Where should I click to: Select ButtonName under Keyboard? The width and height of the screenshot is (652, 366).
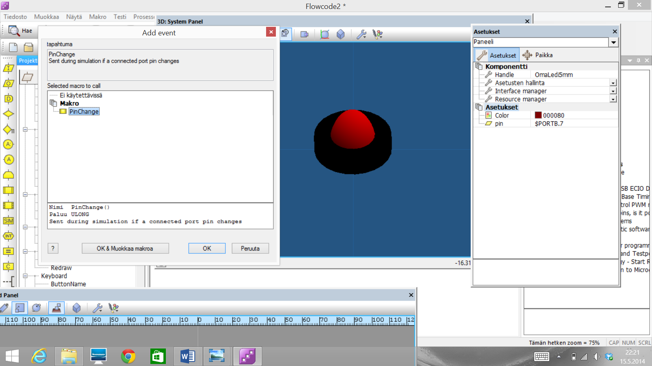pos(68,284)
